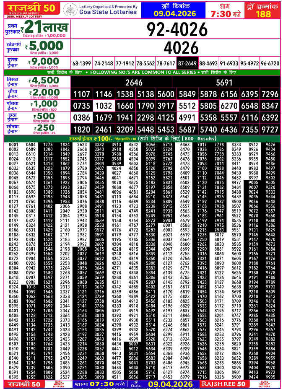
Task: Click the ₹5,000 consolation prize amount
Action: coord(44,46)
